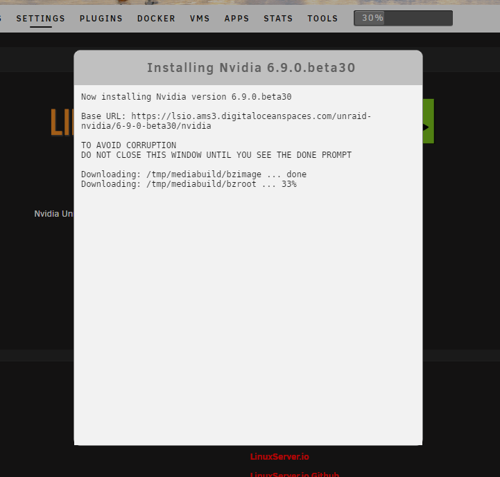The height and width of the screenshot is (477, 500).
Task: Click the green arrow button beside the dialog
Action: pyautogui.click(x=429, y=121)
